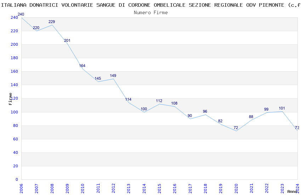
Task: Click the word 'DONATRICI' in the chart title
Action: [44, 5]
